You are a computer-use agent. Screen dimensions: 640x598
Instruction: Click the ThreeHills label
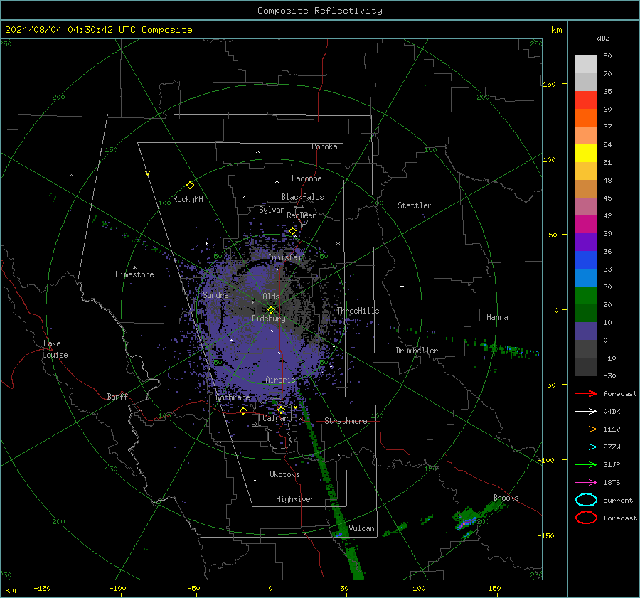point(358,311)
